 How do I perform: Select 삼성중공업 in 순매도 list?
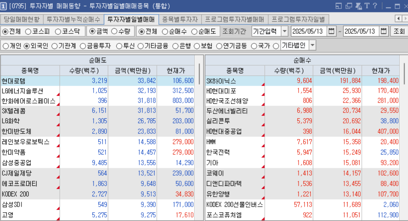pyautogui.click(x=16, y=163)
